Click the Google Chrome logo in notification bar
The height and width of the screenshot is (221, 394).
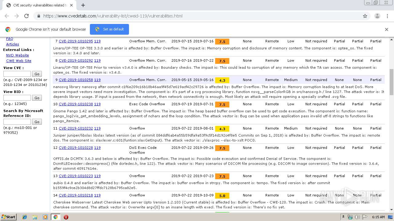point(8,29)
